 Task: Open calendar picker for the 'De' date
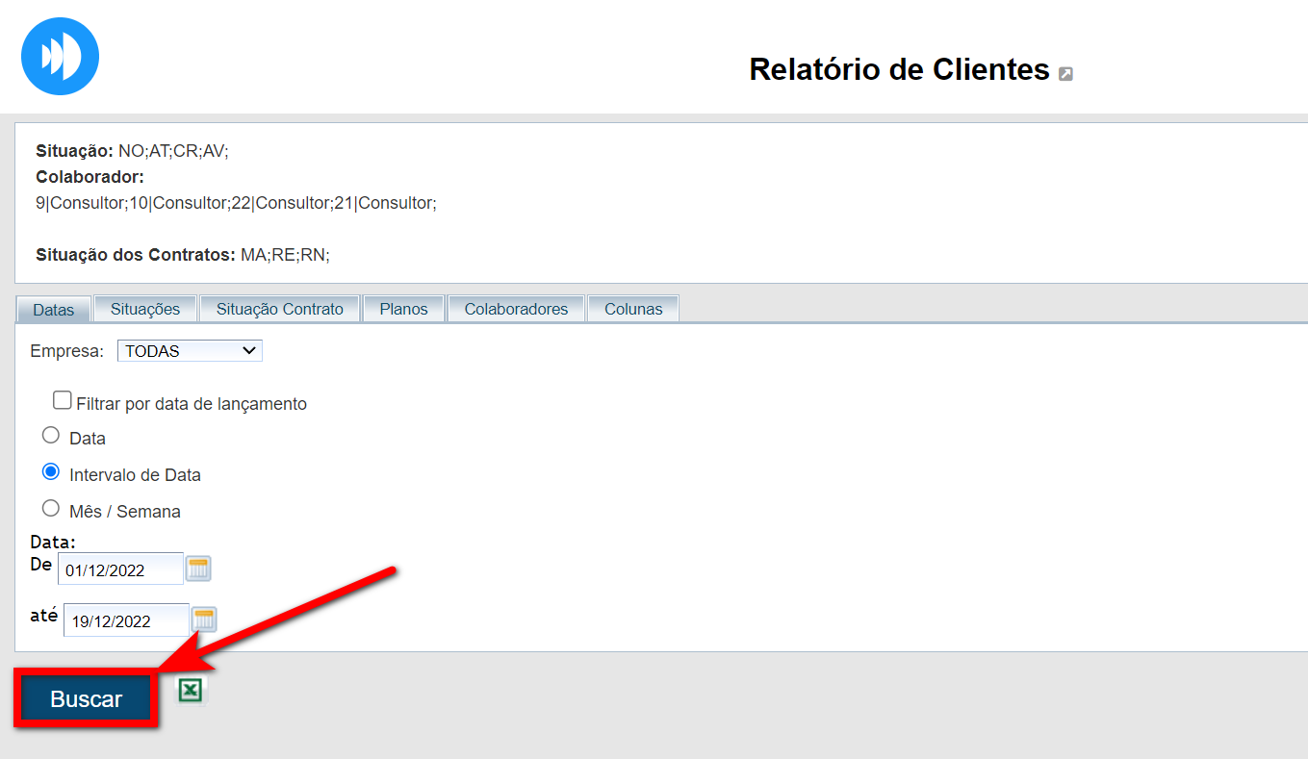[x=198, y=569]
